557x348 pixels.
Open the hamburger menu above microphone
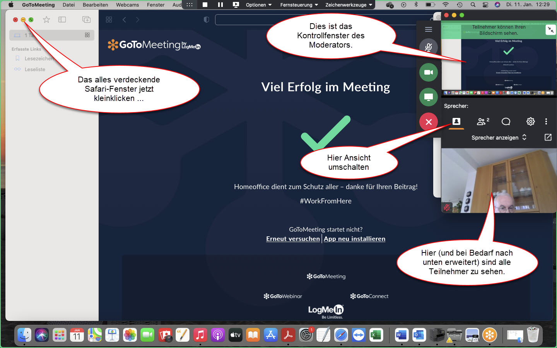[428, 29]
